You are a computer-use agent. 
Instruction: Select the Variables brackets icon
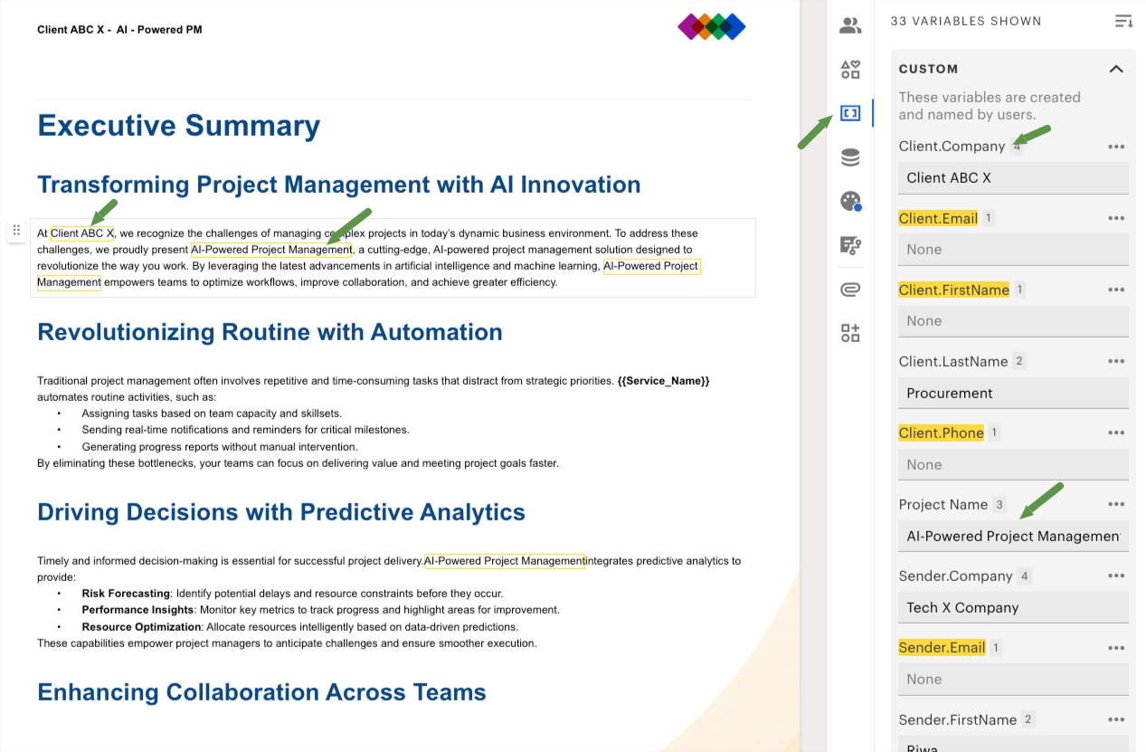point(850,113)
